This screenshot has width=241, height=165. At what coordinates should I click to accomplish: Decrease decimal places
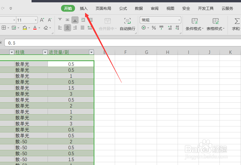[177, 28]
